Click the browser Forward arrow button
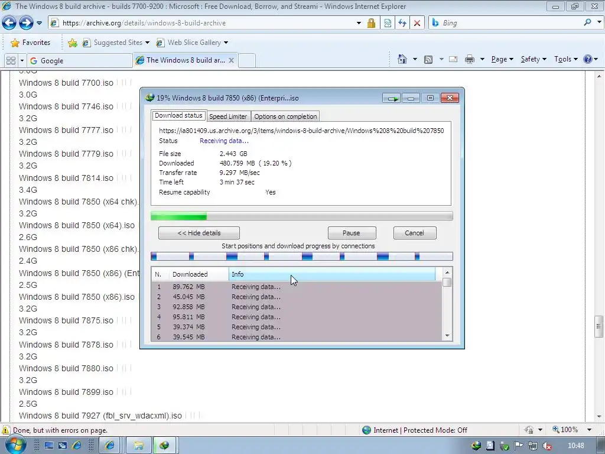Image resolution: width=605 pixels, height=454 pixels. [x=26, y=23]
